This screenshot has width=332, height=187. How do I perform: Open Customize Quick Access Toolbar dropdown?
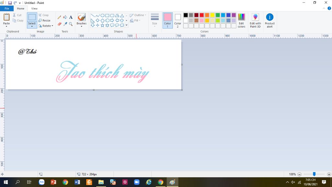pos(20,3)
